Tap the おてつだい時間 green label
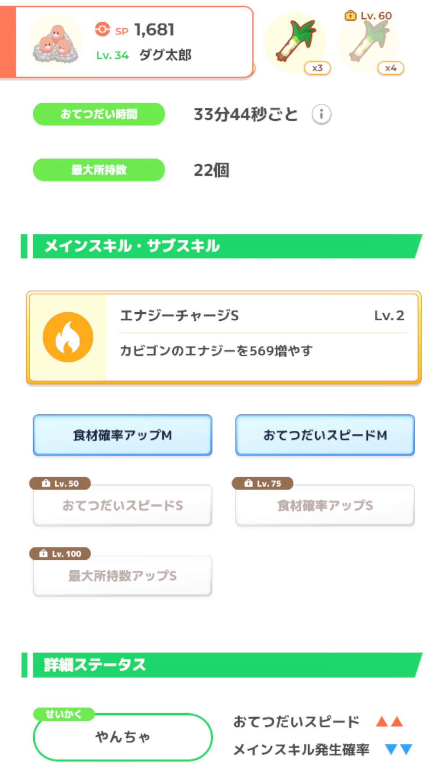Image resolution: width=447 pixels, height=780 pixels. [99, 114]
